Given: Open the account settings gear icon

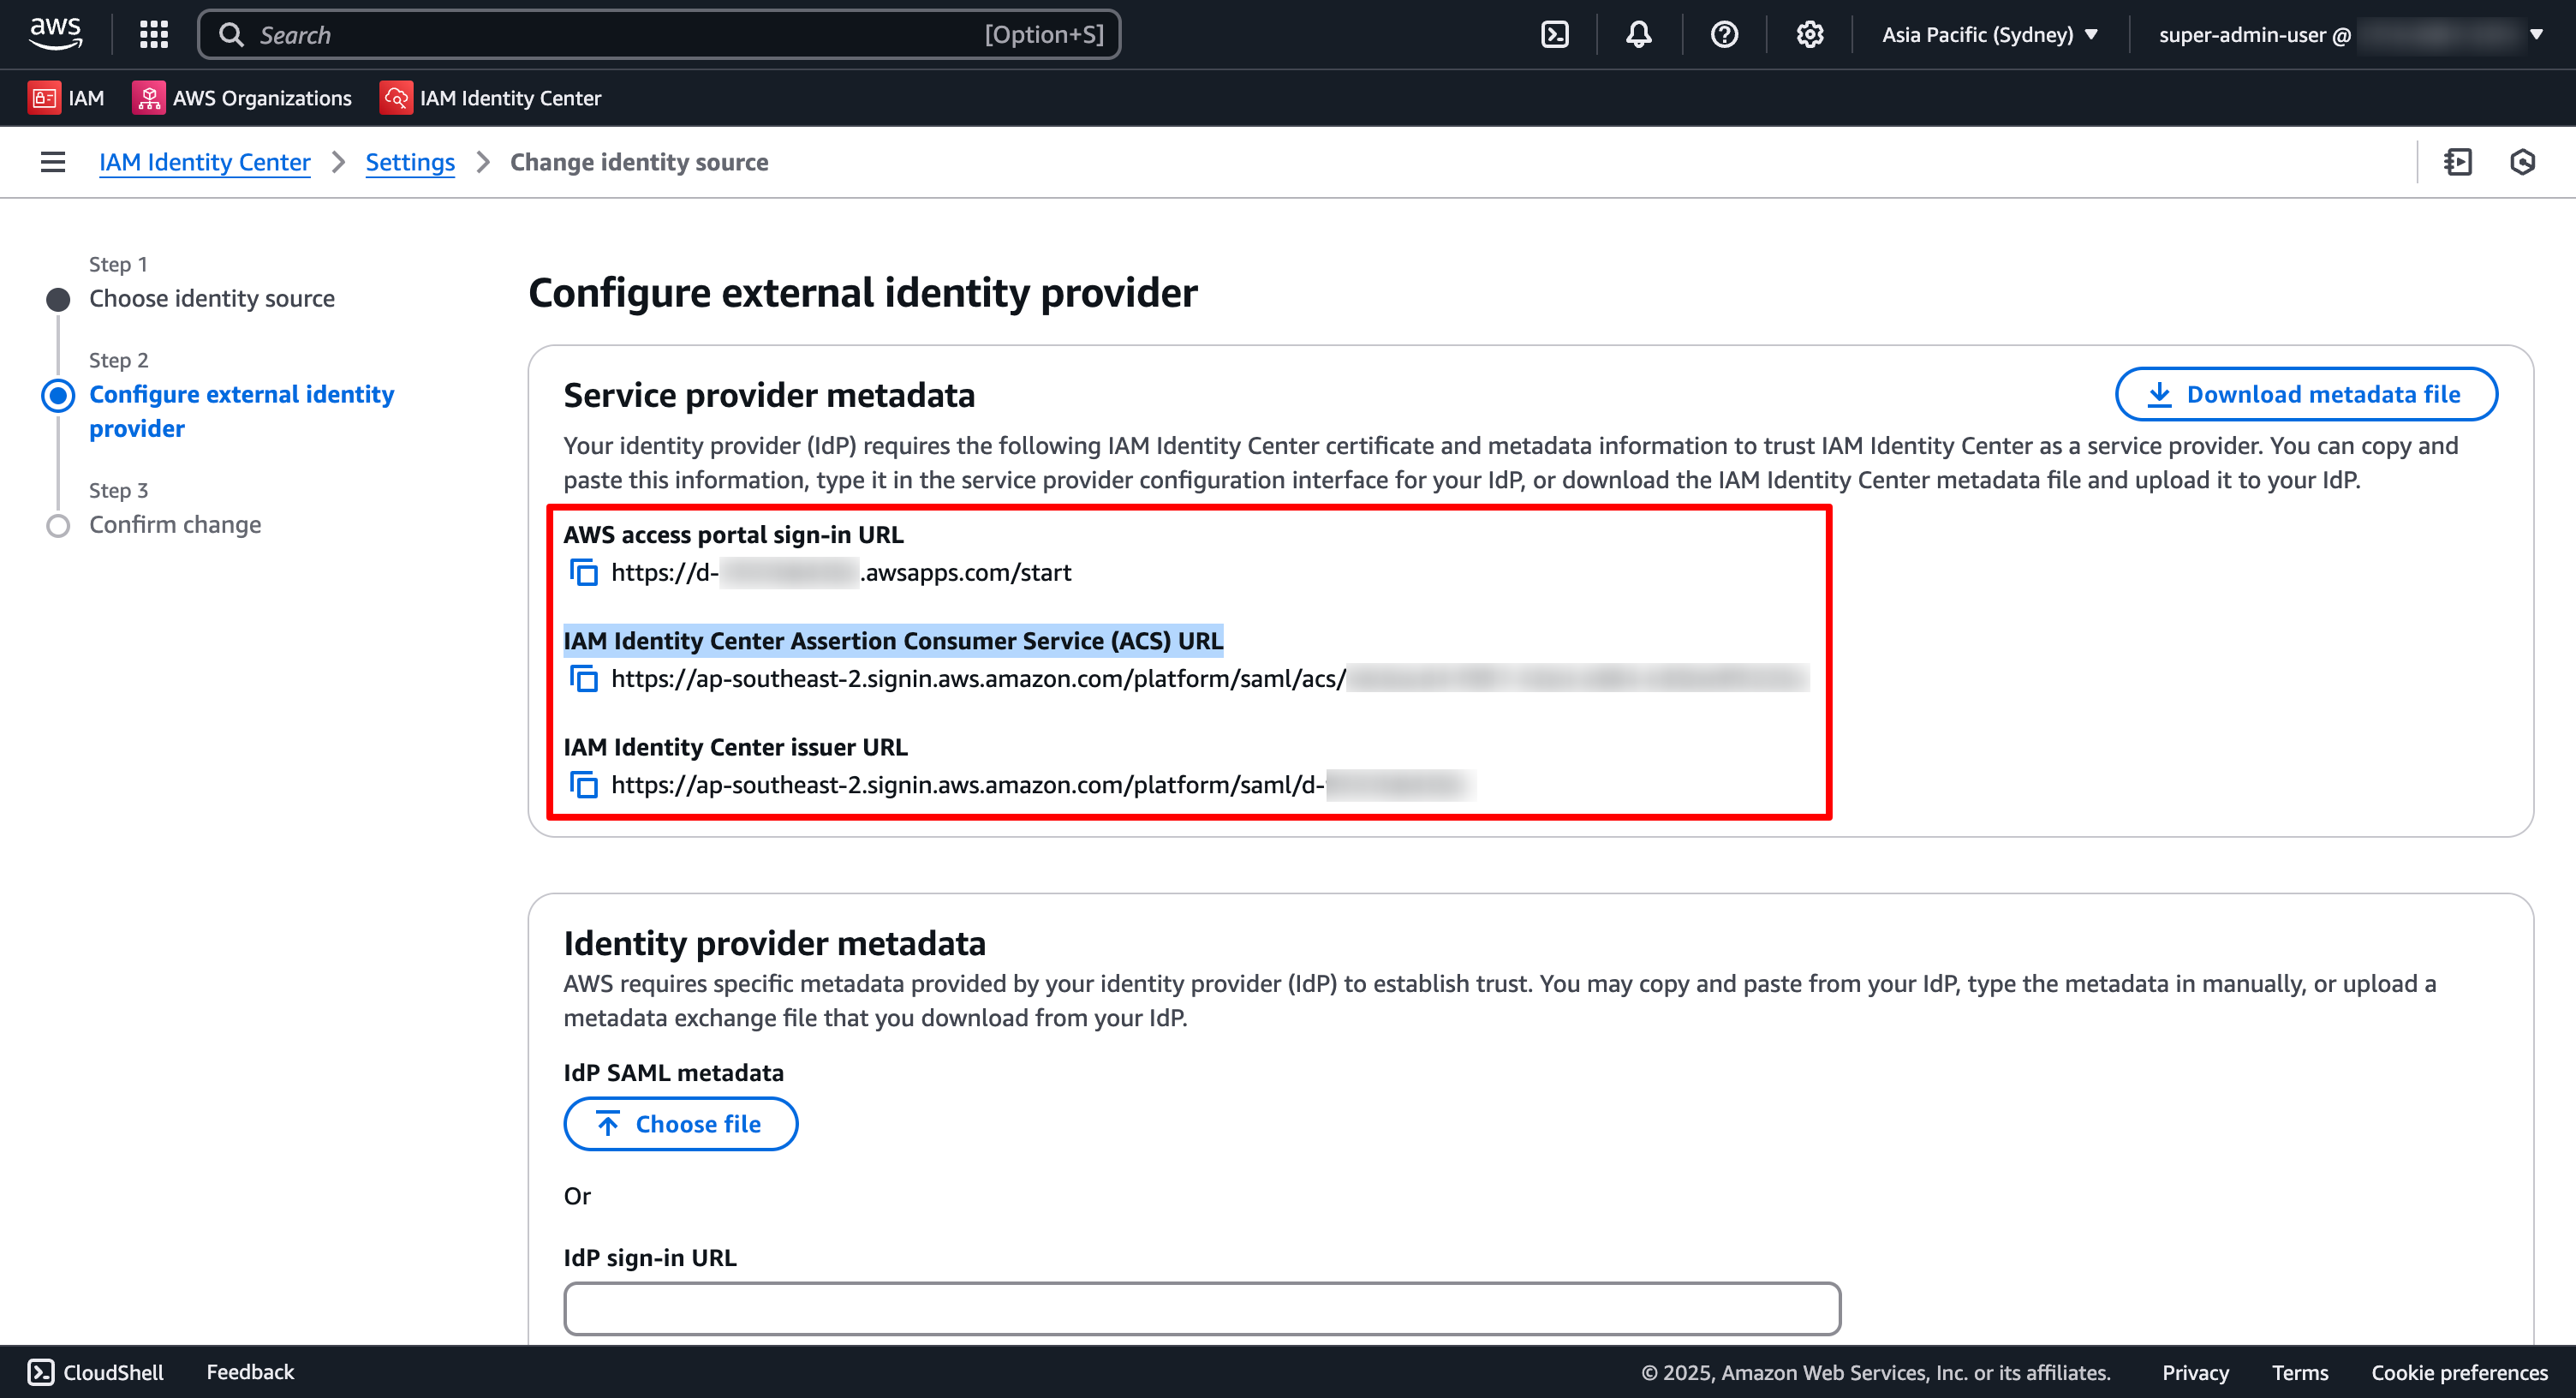Looking at the screenshot, I should tap(1809, 33).
